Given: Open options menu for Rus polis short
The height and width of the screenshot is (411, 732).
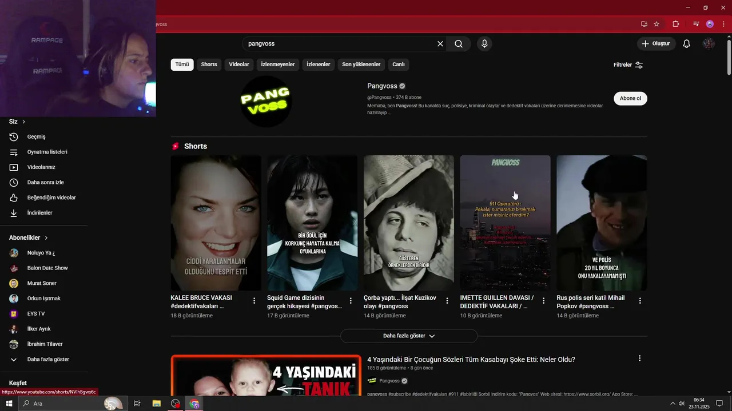Looking at the screenshot, I should point(640,301).
